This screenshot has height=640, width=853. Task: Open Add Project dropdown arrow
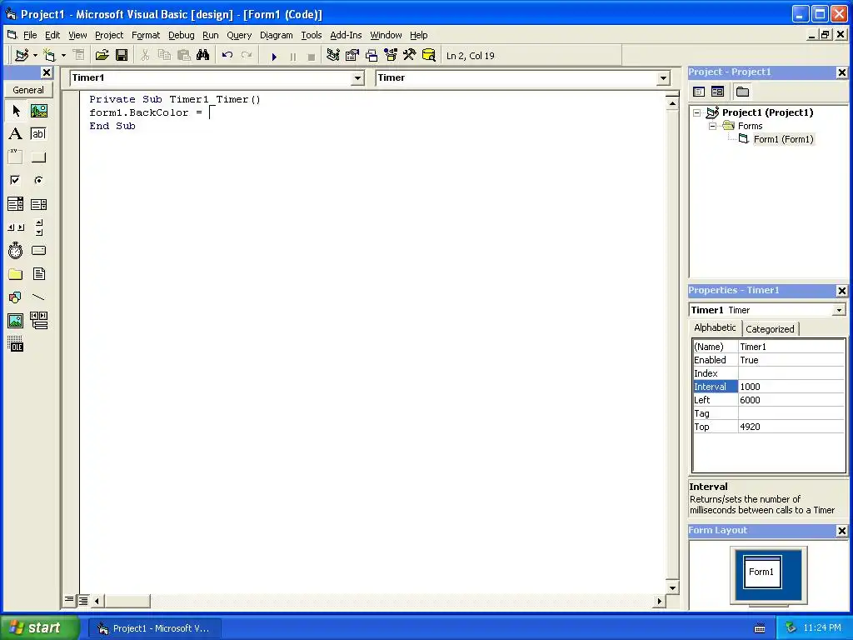35,56
